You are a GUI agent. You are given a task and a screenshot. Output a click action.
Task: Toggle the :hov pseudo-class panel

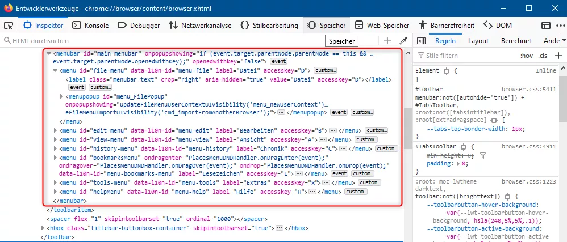[527, 56]
